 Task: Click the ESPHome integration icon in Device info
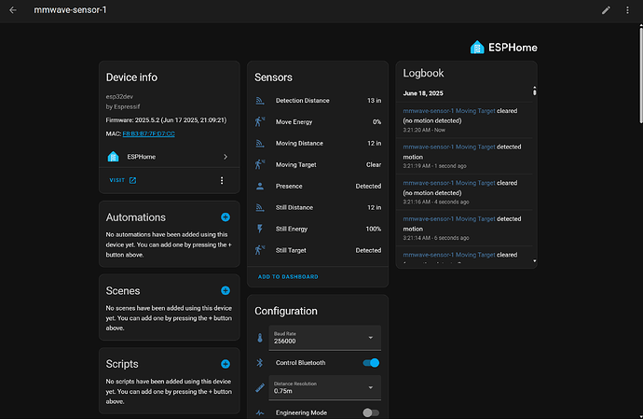click(113, 157)
